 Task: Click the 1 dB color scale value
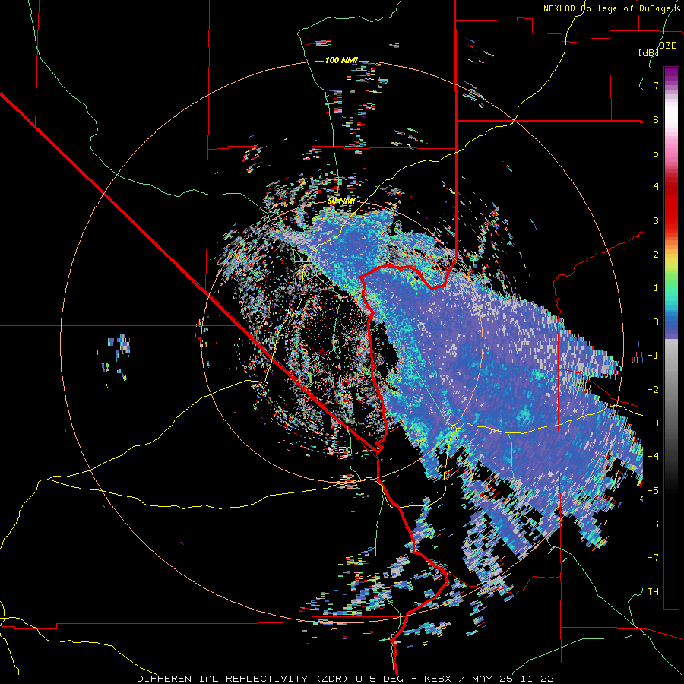pyautogui.click(x=656, y=288)
